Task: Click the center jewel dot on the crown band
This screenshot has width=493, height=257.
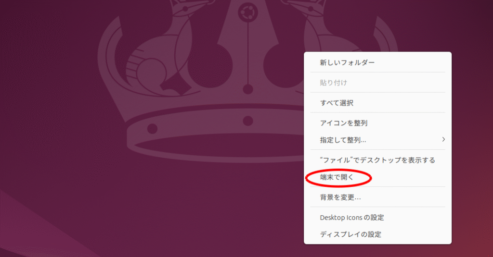Action: (x=248, y=121)
